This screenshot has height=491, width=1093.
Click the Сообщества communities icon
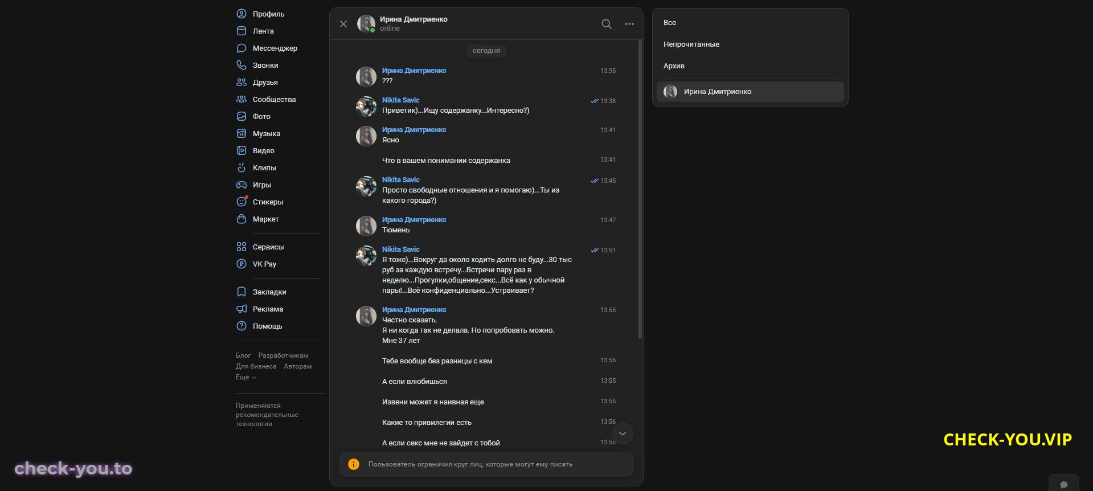(x=241, y=99)
